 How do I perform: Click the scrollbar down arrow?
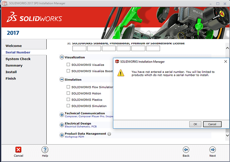click(x=227, y=135)
